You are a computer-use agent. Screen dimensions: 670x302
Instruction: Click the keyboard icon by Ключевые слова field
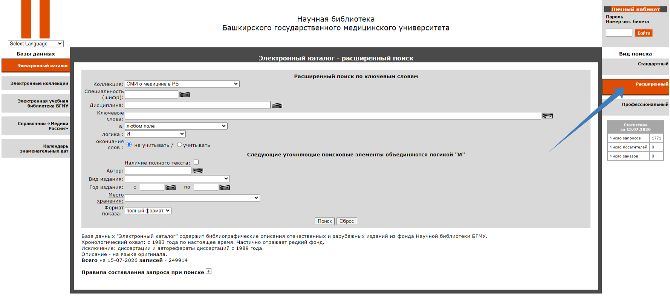(548, 116)
